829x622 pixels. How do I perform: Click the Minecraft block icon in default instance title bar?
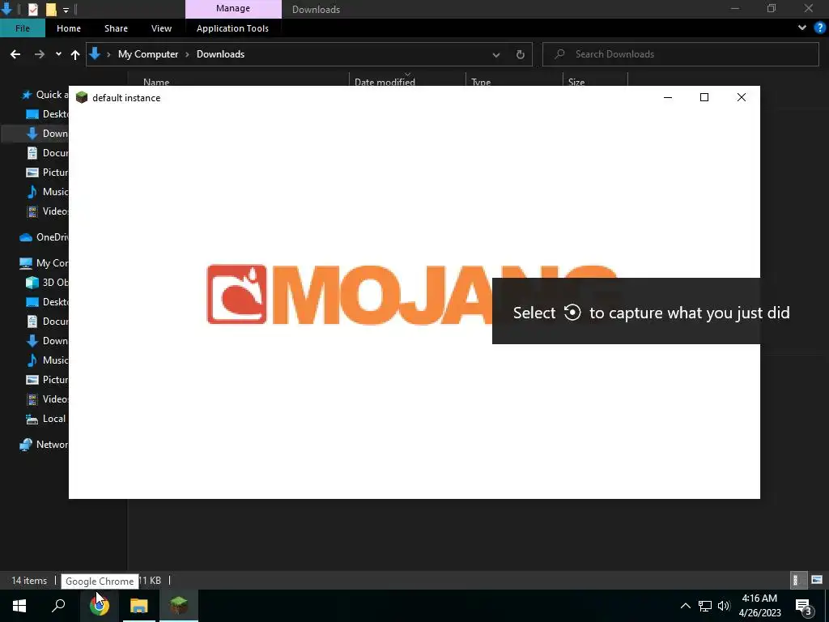click(82, 97)
